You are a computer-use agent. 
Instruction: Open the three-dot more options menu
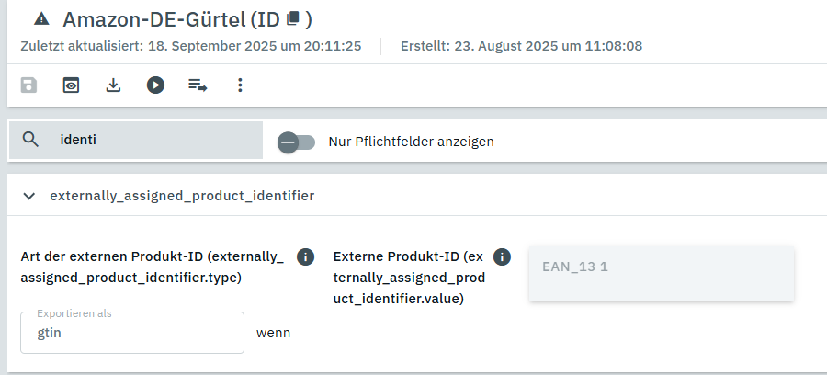tap(240, 85)
